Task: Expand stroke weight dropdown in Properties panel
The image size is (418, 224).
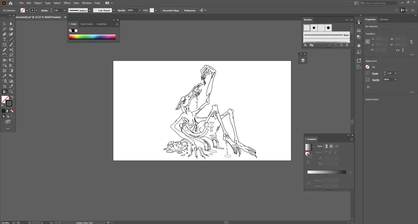Action: [395, 73]
